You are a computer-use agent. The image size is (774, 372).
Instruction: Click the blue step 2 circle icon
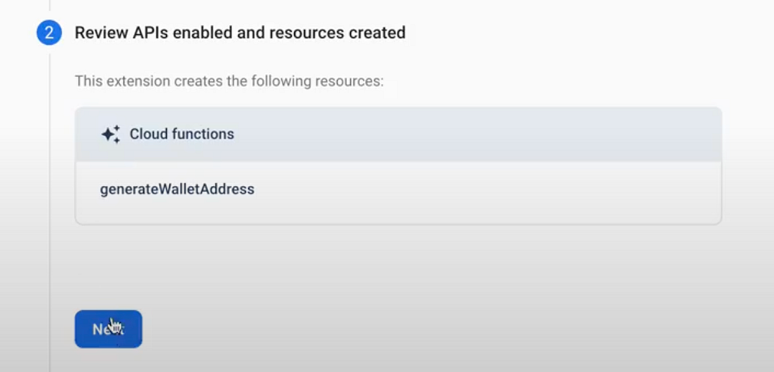[49, 33]
